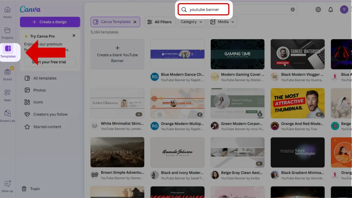The image size is (352, 198).
Task: Open RG avatar beside Orange Modern Multip
Action: pyautogui.click(x=155, y=126)
